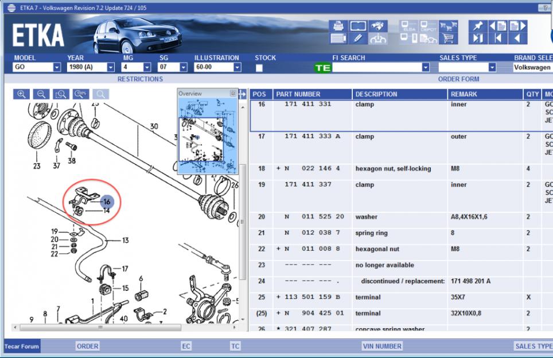Open the ILLUSTRATION dropdown
Viewport: 553px width, 358px height.
pos(237,67)
